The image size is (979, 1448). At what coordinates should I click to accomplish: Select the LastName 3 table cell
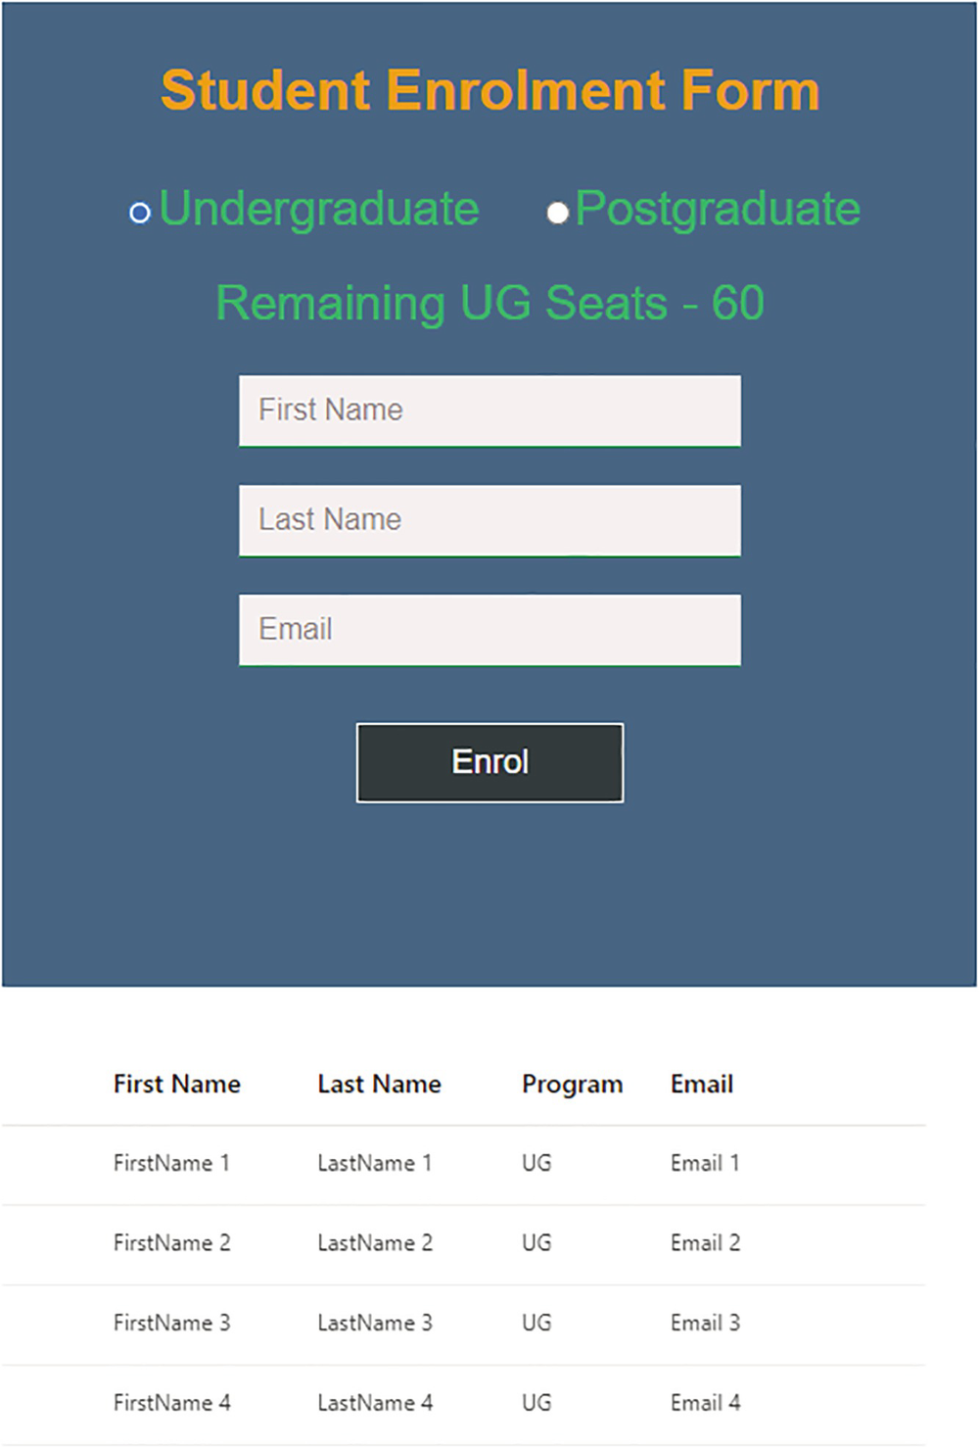click(375, 1324)
